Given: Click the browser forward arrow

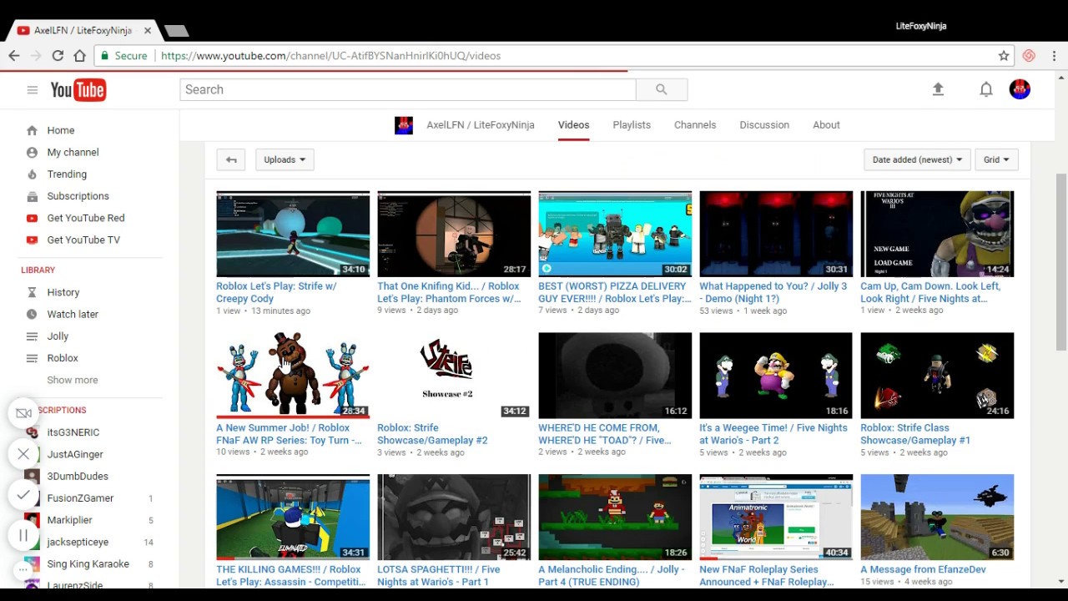Looking at the screenshot, I should [36, 55].
